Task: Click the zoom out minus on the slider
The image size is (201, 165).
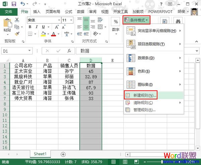Action: [x=145, y=162]
